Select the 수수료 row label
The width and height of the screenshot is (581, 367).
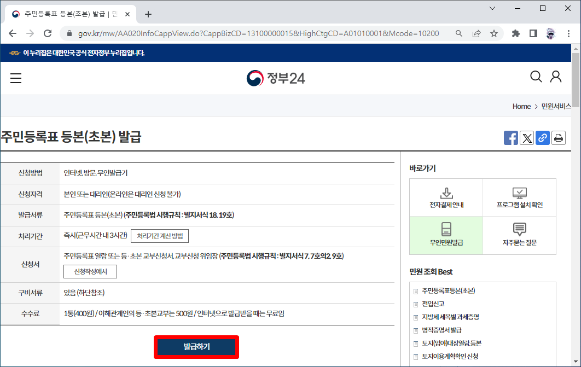tap(31, 313)
